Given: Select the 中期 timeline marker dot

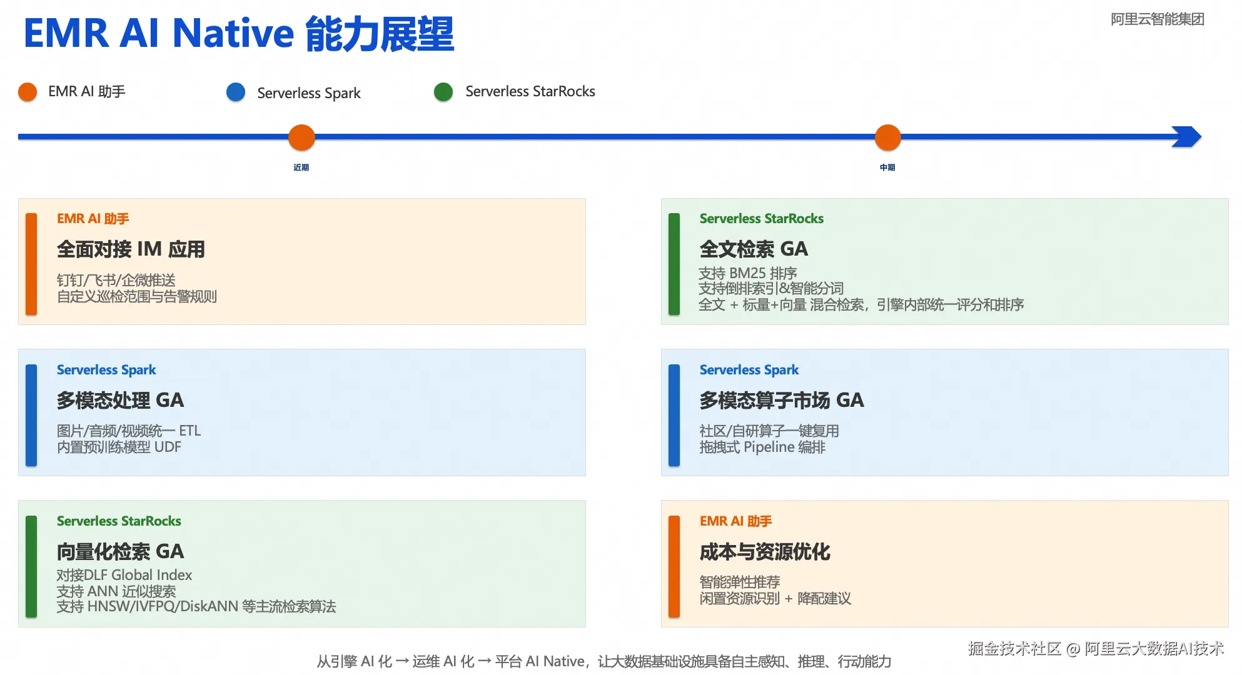Looking at the screenshot, I should point(887,137).
